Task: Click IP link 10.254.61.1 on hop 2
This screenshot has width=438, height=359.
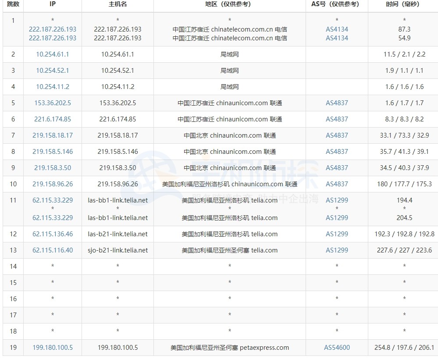Action: [x=52, y=54]
